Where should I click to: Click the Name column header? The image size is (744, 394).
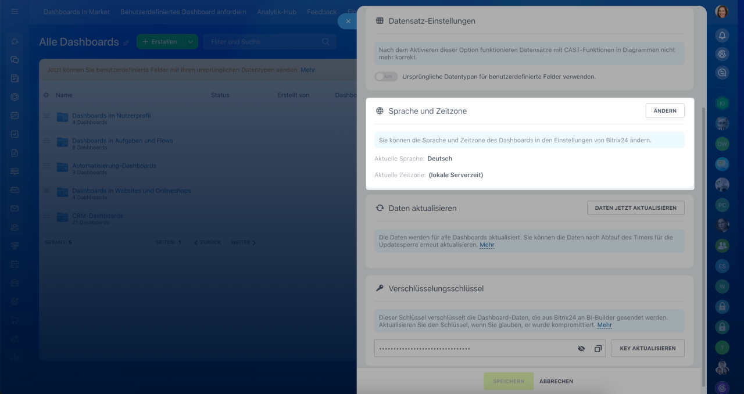click(64, 95)
